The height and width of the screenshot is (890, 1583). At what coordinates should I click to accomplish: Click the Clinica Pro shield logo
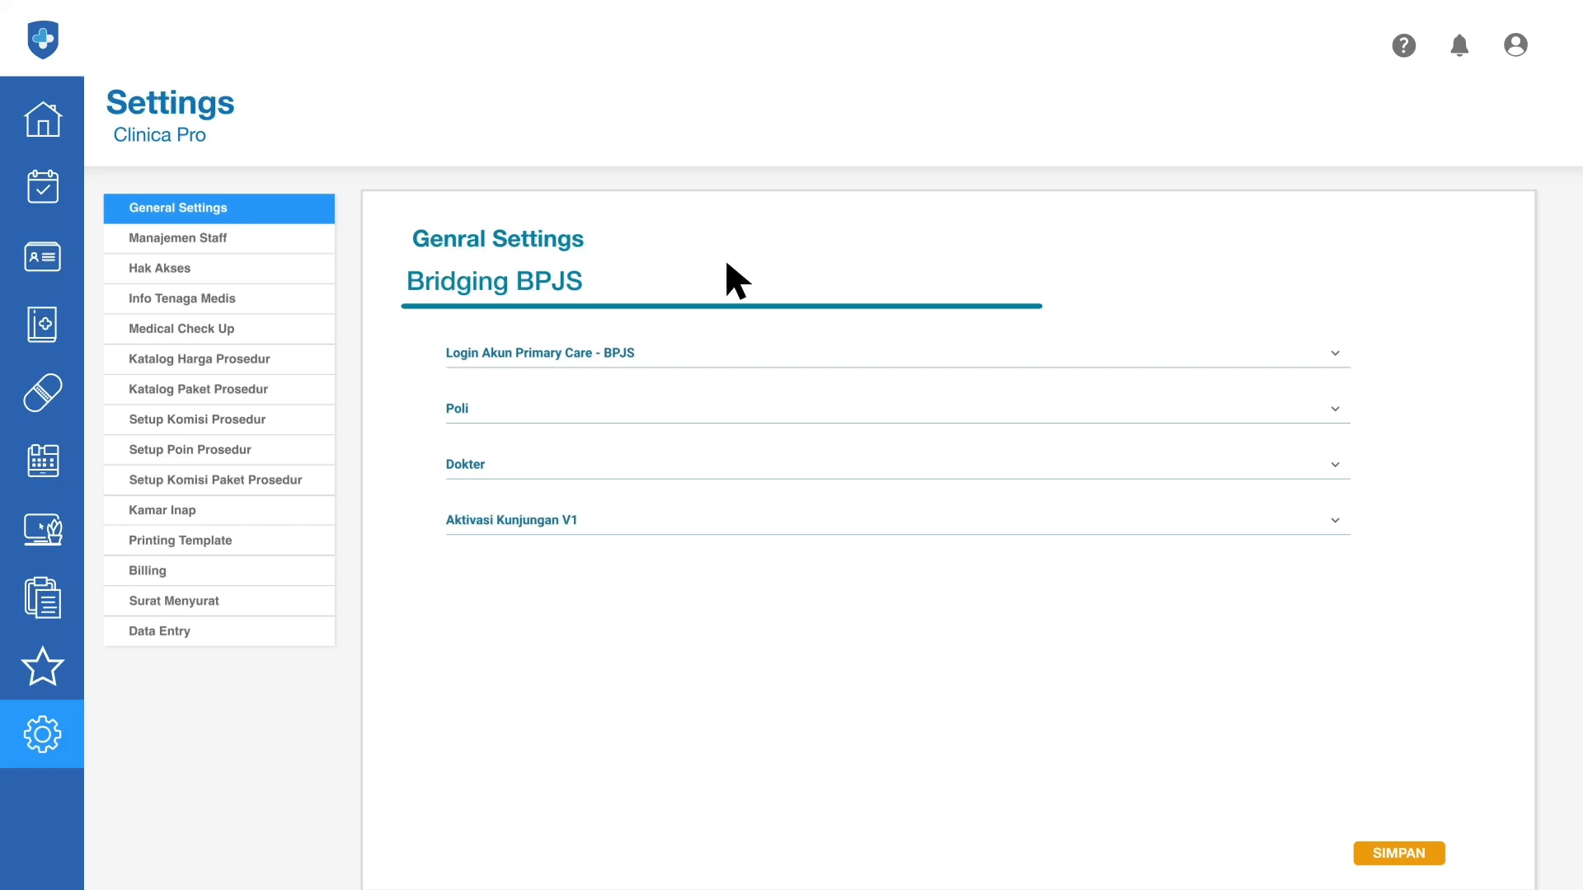pyautogui.click(x=43, y=39)
